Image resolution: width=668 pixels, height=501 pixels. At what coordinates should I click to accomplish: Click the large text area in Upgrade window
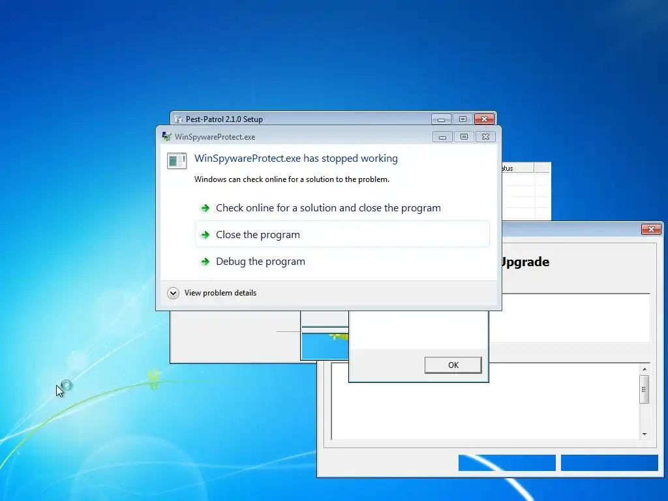point(485,402)
